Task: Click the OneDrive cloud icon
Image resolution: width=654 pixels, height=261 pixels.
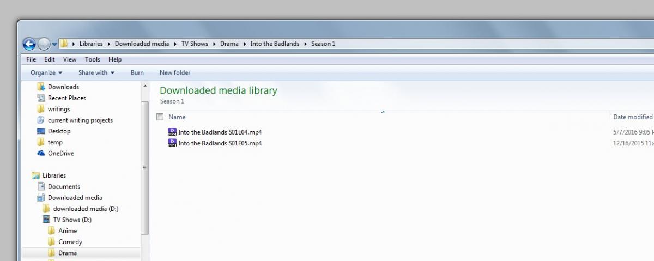Action: [x=41, y=153]
